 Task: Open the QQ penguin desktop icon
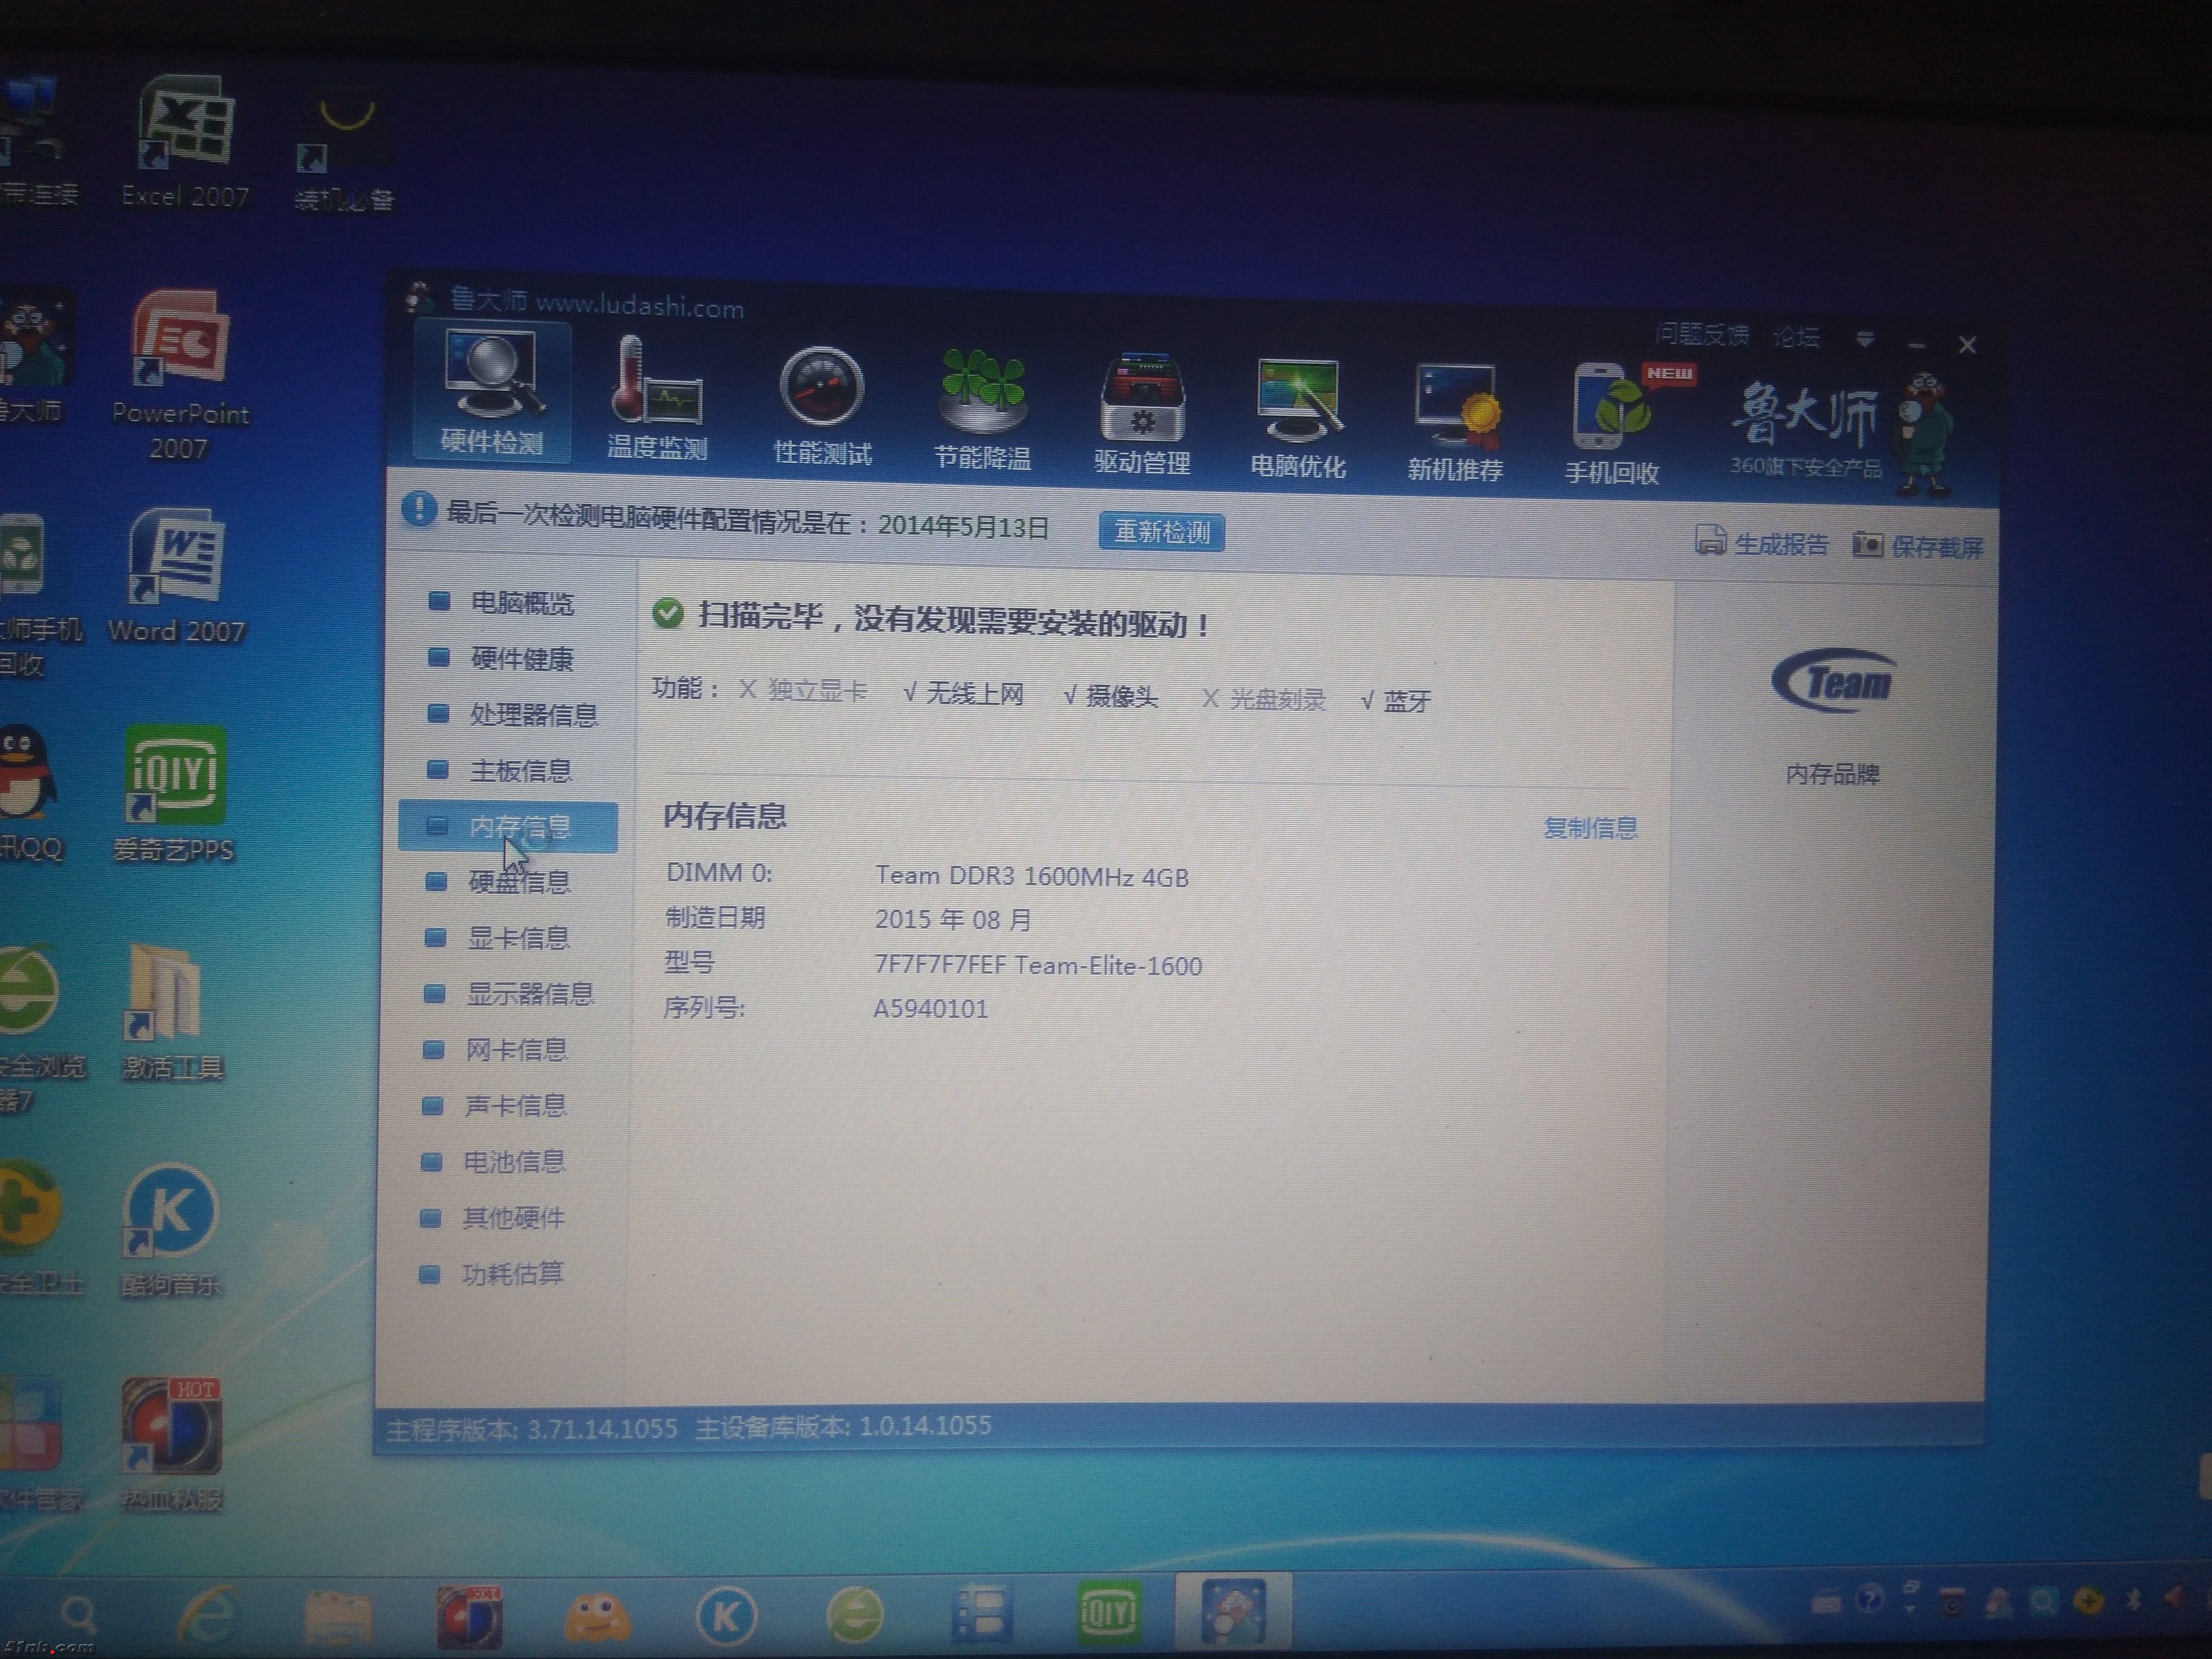(28, 792)
